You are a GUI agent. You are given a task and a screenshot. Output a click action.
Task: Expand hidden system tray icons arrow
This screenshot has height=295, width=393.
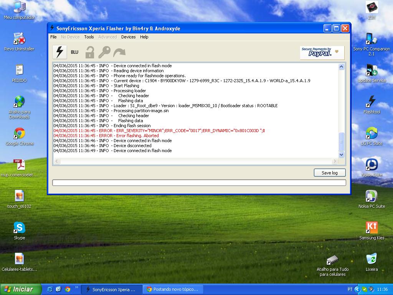point(357,289)
